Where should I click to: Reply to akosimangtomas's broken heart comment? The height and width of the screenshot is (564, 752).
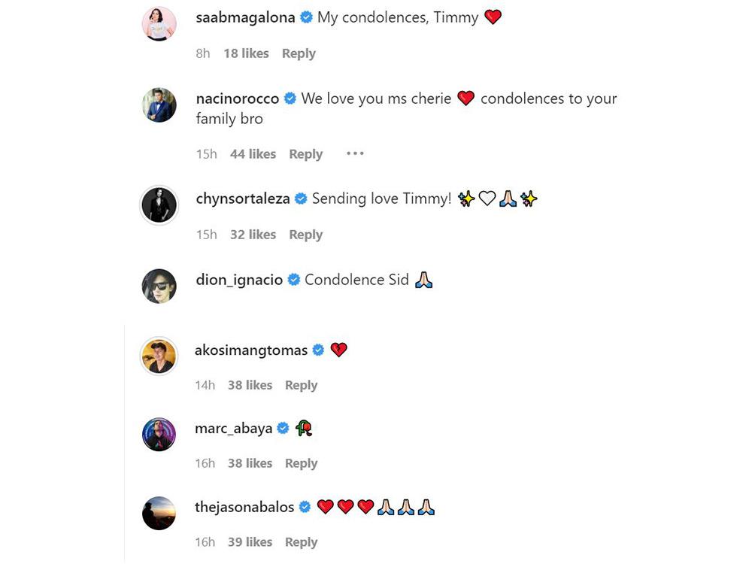[x=302, y=385]
